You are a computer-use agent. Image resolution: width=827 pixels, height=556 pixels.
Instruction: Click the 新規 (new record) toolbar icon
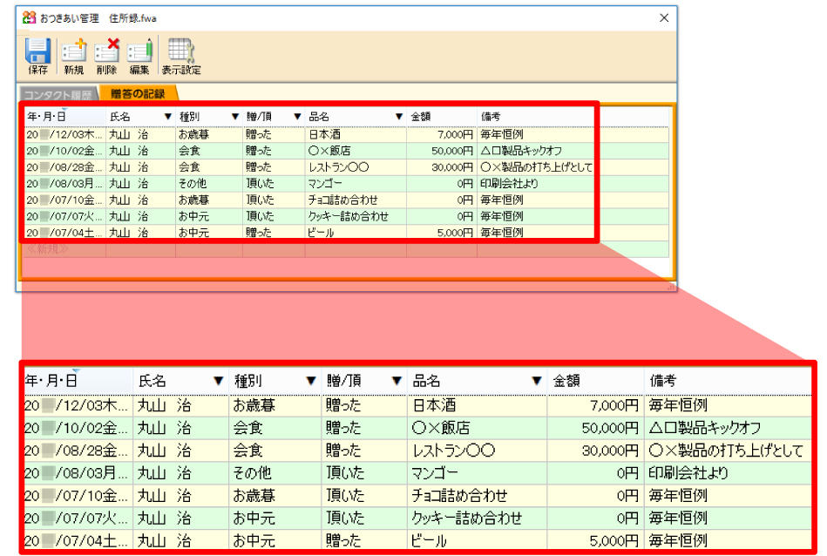coord(74,56)
